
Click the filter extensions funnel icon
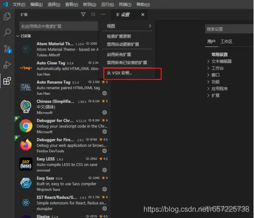[x=83, y=14]
